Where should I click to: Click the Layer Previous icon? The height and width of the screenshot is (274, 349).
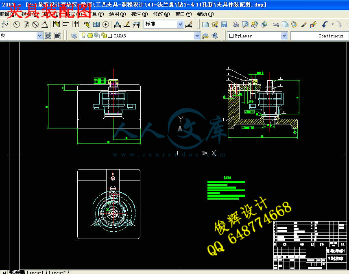pos(214,36)
